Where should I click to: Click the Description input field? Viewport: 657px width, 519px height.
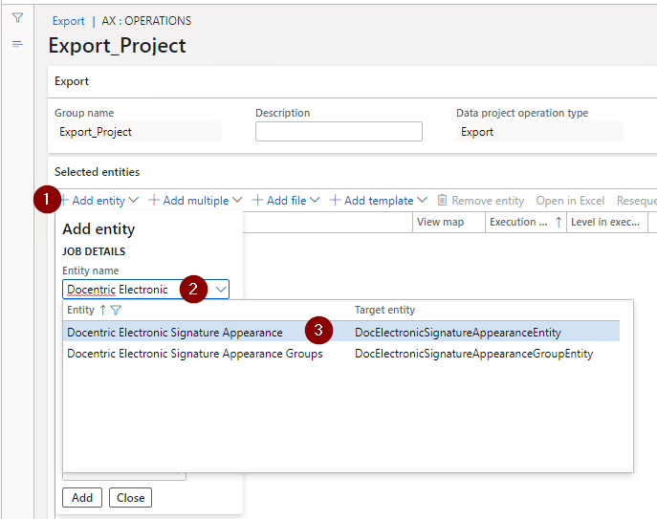(339, 132)
